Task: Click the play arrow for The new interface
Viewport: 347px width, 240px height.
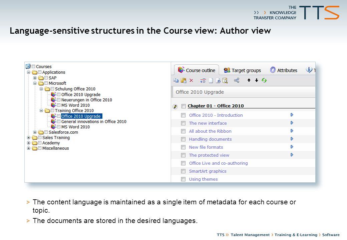Action: tap(292, 123)
